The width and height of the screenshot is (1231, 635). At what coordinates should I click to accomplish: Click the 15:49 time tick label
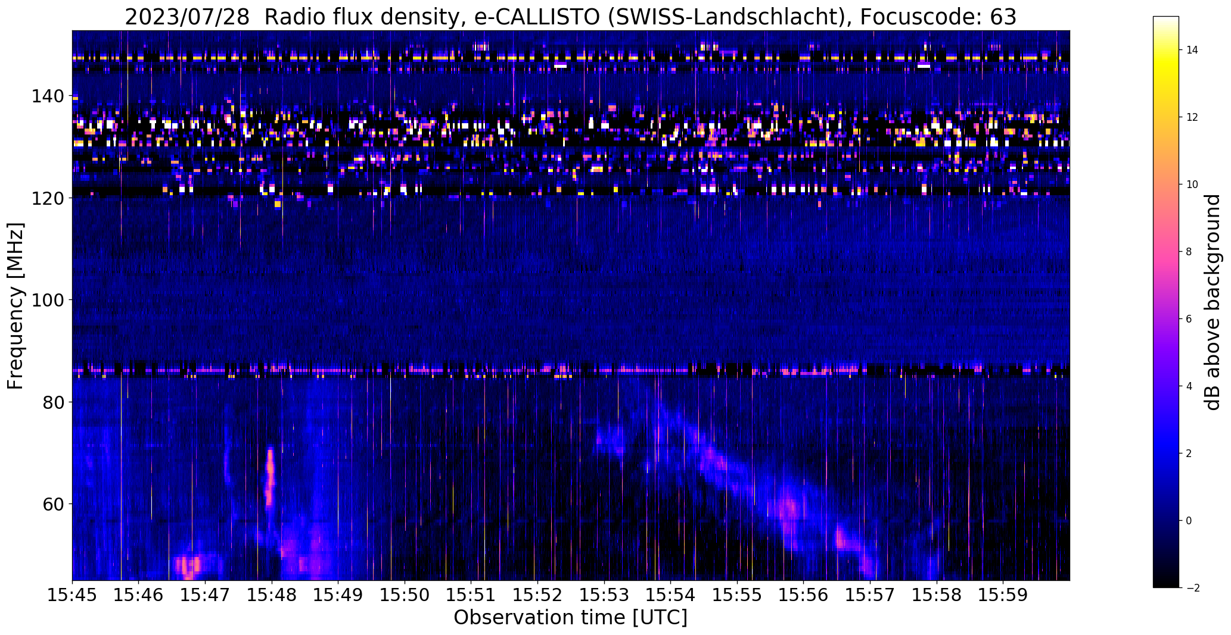pos(338,595)
